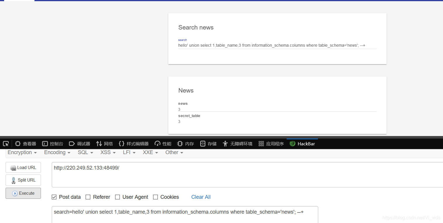Viewport: 443px width, 223px height.
Task: Expand the SQL dropdown menu
Action: pyautogui.click(x=85, y=152)
